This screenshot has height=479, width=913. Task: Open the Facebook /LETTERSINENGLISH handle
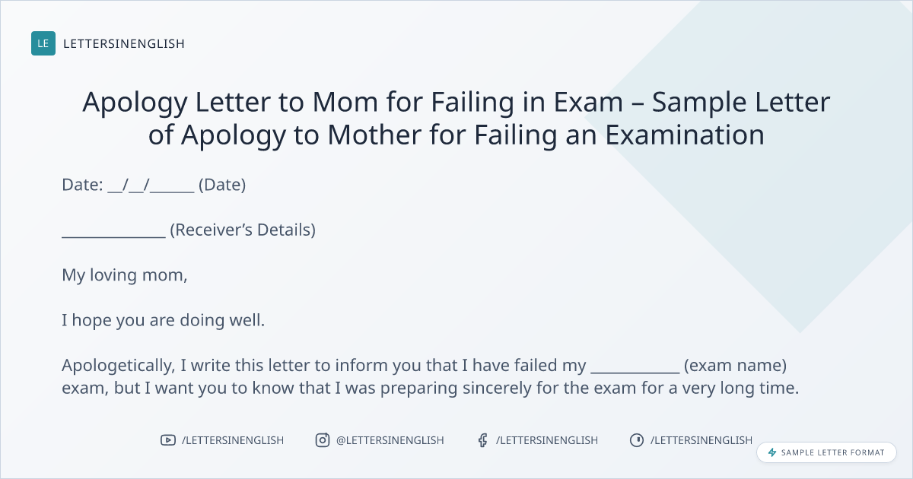547,440
